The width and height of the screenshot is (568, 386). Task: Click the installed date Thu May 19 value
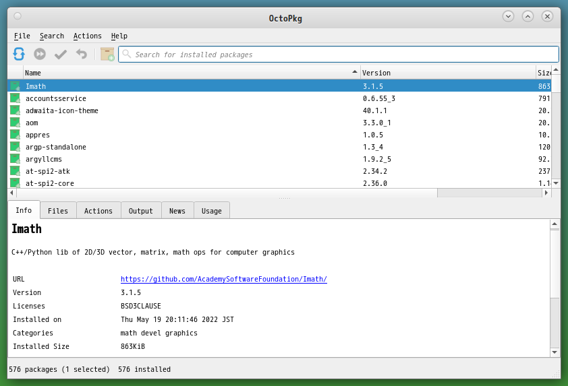(x=177, y=319)
